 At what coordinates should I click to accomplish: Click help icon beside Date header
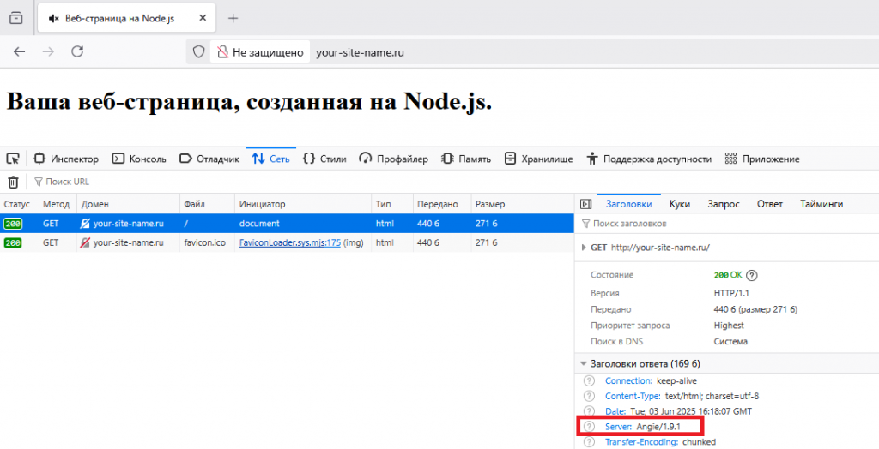[589, 411]
